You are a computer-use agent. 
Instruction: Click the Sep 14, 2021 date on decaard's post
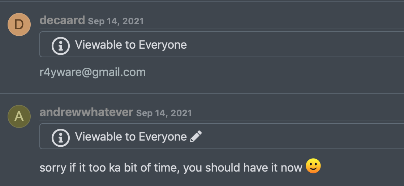tap(116, 21)
